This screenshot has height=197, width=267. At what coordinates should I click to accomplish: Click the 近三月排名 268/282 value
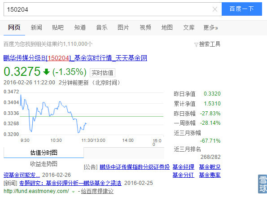pyautogui.click(x=210, y=157)
